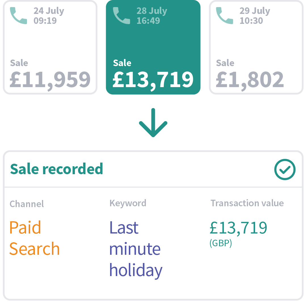Viewport: 307px width, 303px height.
Task: Click the (GBP) currency label
Action: click(220, 243)
